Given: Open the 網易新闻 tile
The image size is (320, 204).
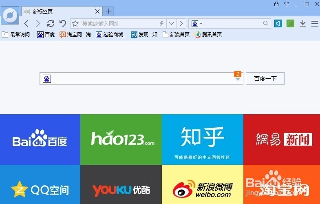Looking at the screenshot, I should tap(282, 140).
